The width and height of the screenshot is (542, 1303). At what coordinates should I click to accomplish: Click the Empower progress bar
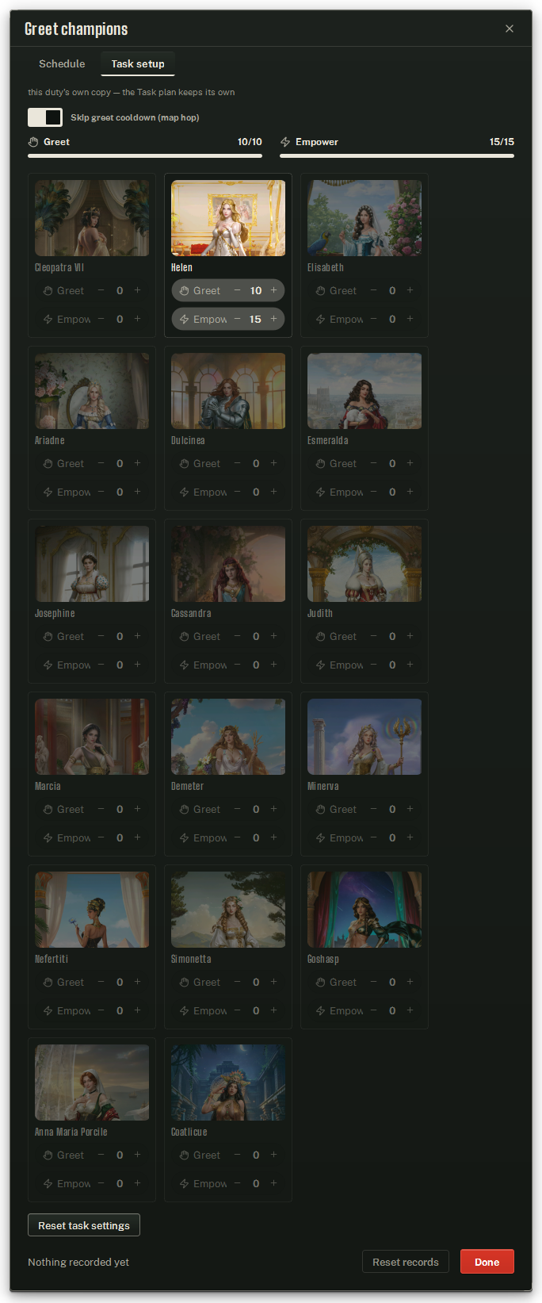pos(397,155)
